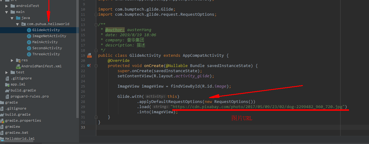Select the gradle folder in the tree
The width and height of the screenshot is (369, 144).
[11, 102]
